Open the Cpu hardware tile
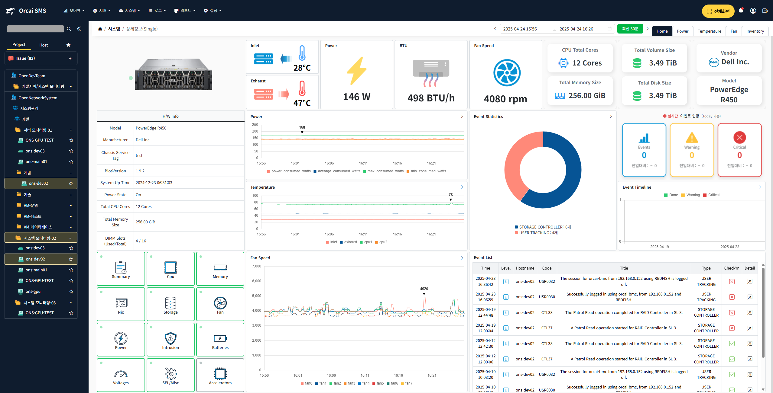The width and height of the screenshot is (773, 393). (x=171, y=269)
